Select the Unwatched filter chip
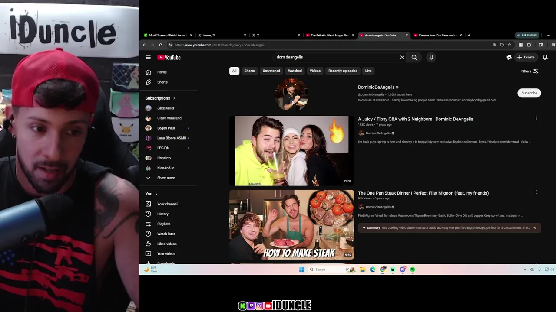Image resolution: width=556 pixels, height=312 pixels. (271, 71)
